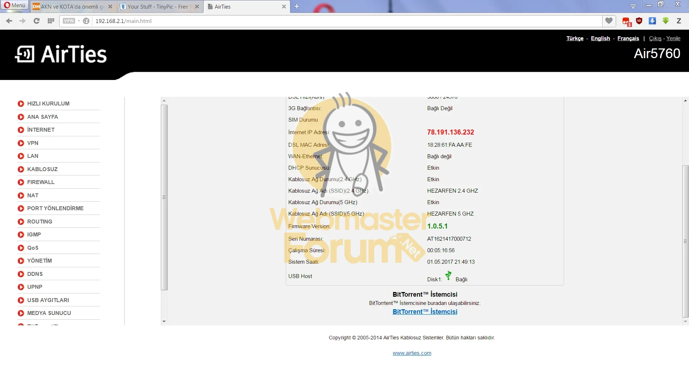Click the Z extension icon
Image resolution: width=689 pixels, height=367 pixels.
679,21
